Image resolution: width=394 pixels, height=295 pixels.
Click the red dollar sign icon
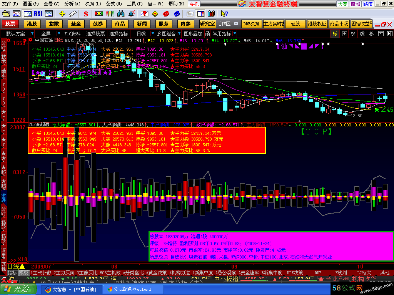pos(86,13)
